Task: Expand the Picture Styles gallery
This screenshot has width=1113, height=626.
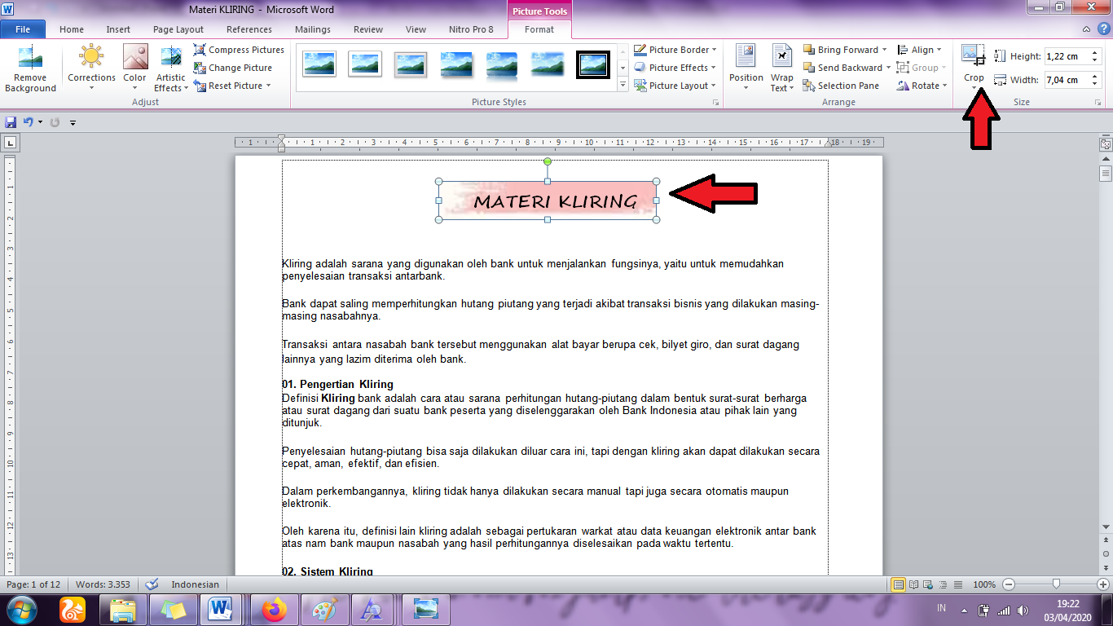Action: pyautogui.click(x=622, y=85)
